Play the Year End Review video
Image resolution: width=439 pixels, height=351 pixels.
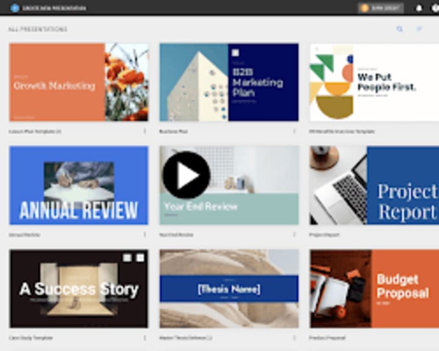pyautogui.click(x=186, y=175)
